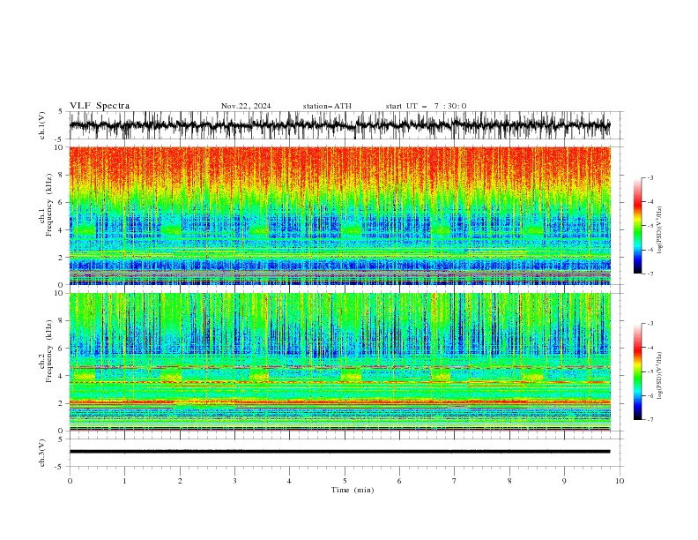Click the "-7" tick on ch.1 colorbar
The image size is (698, 540).
650,274
